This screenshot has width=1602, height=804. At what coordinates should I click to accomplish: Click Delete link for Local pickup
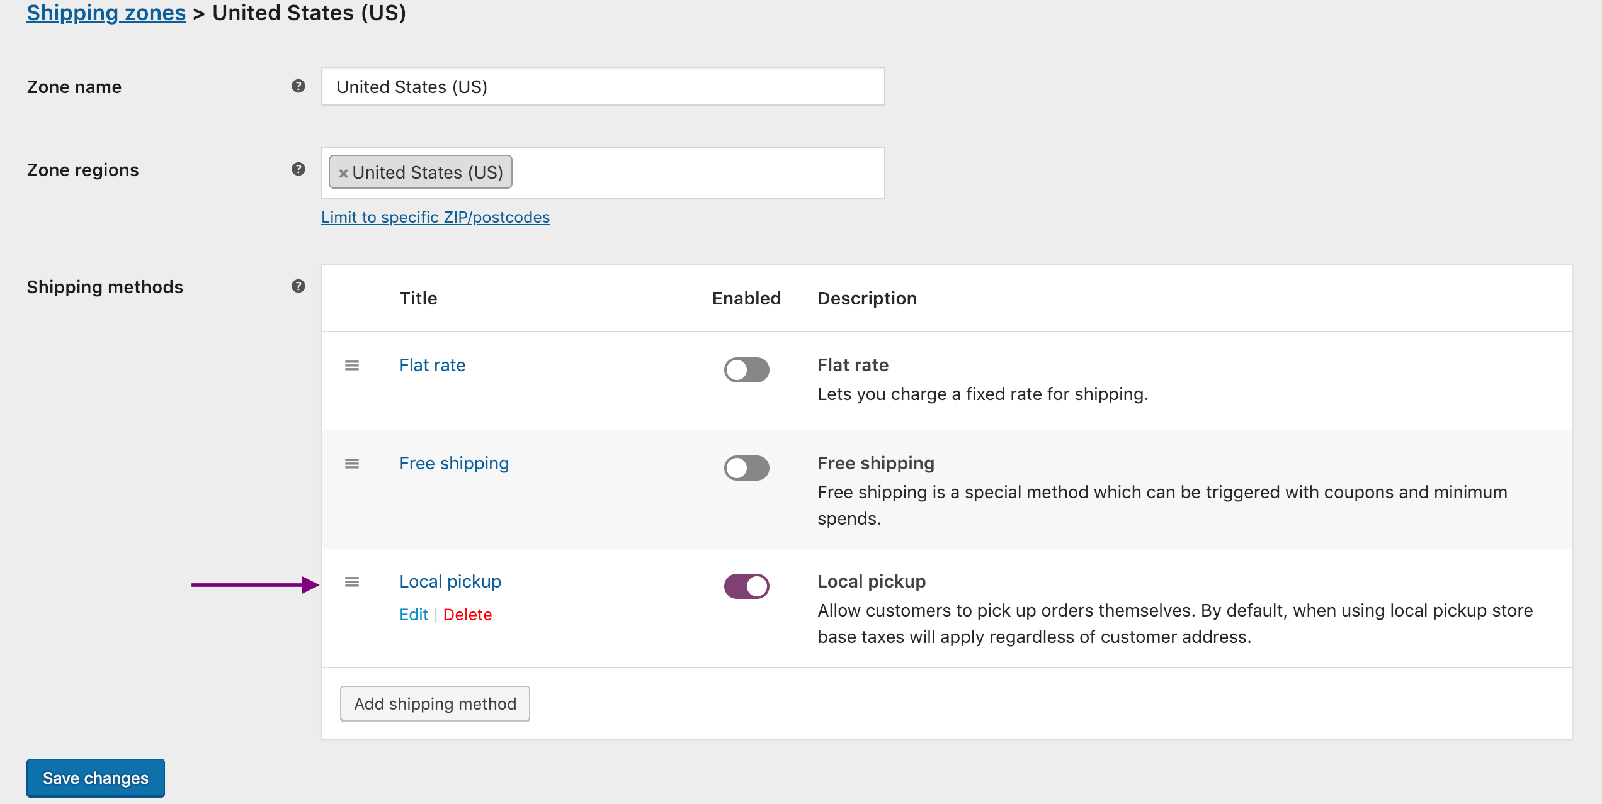(469, 613)
